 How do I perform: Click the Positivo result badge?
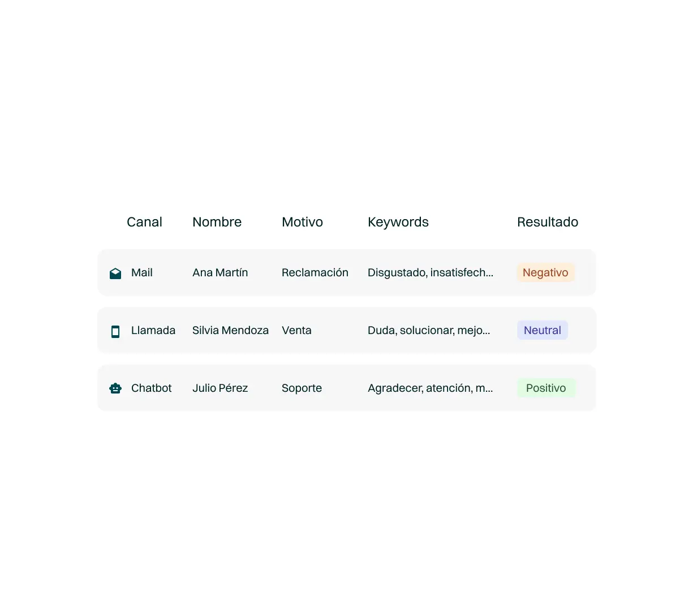click(547, 388)
